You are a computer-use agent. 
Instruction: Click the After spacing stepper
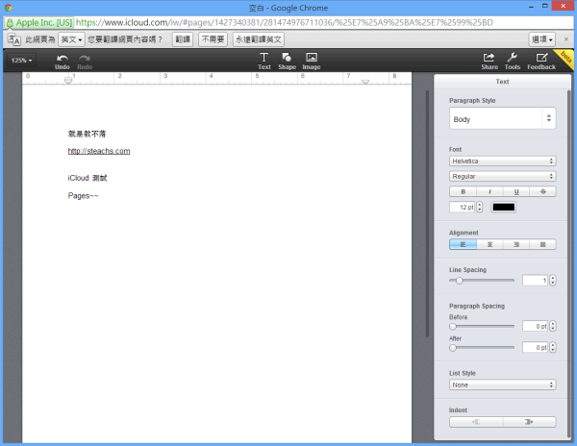pyautogui.click(x=553, y=347)
